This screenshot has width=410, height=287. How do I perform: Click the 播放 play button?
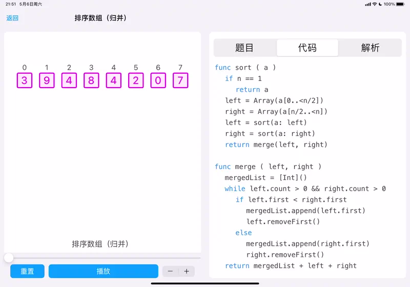point(104,271)
